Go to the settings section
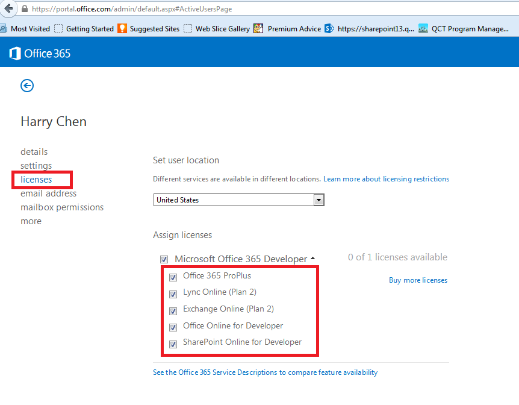Screen dimensions: 519x405 pyautogui.click(x=36, y=166)
